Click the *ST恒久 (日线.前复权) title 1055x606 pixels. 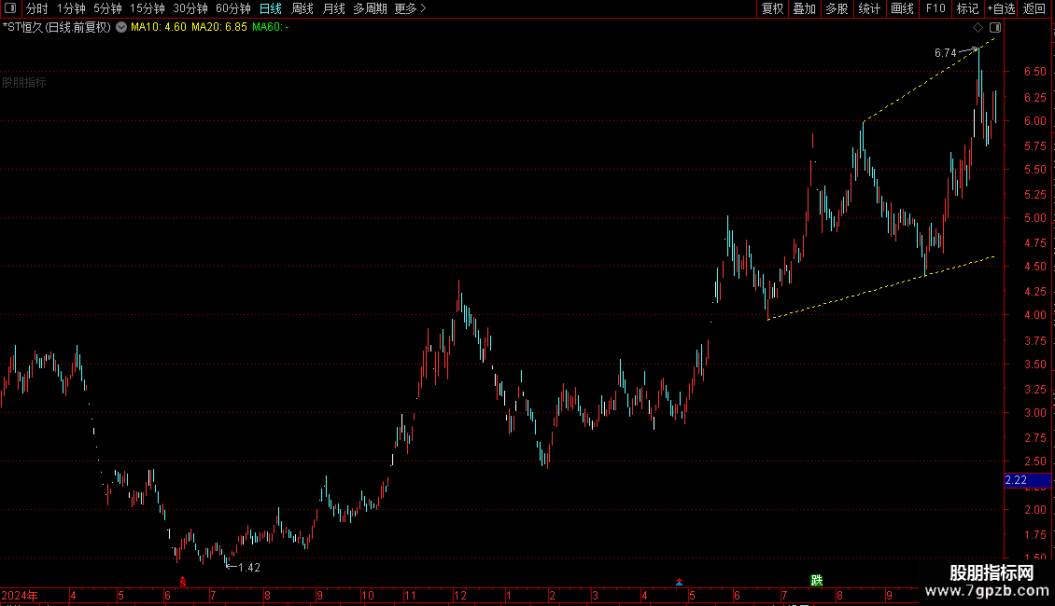pos(57,28)
